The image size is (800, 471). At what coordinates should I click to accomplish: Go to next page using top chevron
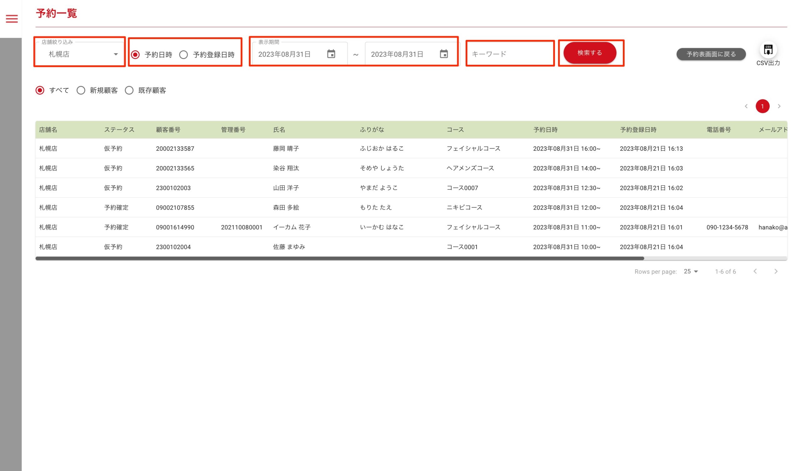(x=779, y=106)
